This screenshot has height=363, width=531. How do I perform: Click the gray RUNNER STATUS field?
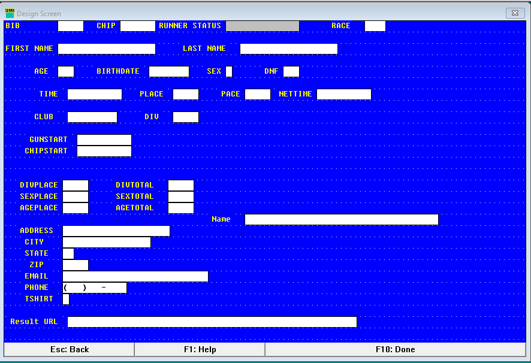263,26
